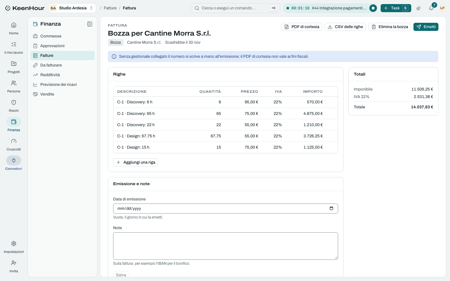The width and height of the screenshot is (450, 281).
Task: Open Approvazioni in the Finanza menu
Action: point(62,46)
